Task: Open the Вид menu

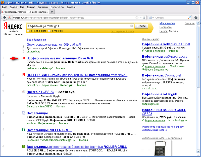Action: point(22,7)
